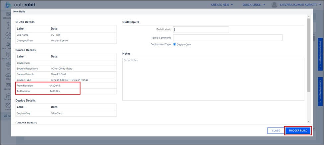Open the CI Jobs sidebar icon
Screen dimensions: 324x145
coord(6,36)
